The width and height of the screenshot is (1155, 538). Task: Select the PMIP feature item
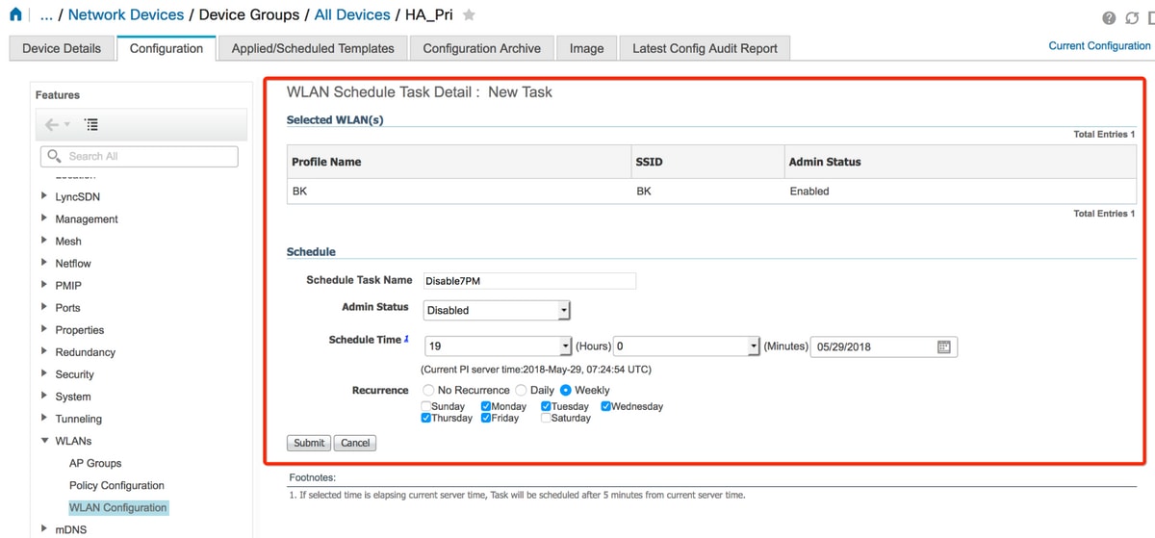coord(68,285)
